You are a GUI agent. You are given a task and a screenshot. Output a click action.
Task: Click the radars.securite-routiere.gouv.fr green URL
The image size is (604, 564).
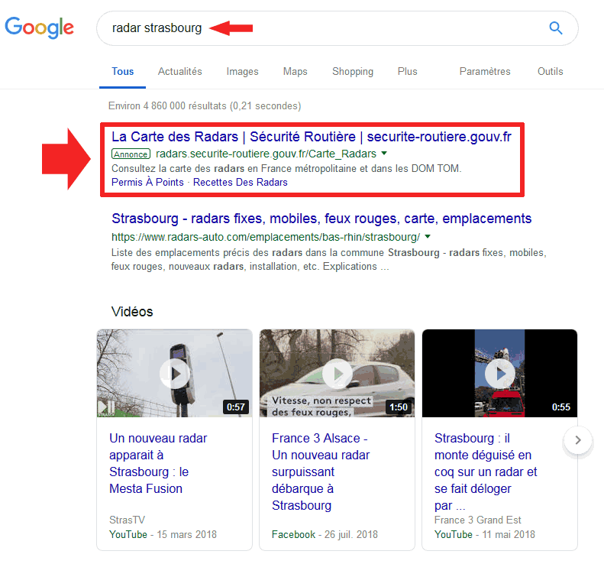[x=266, y=154]
